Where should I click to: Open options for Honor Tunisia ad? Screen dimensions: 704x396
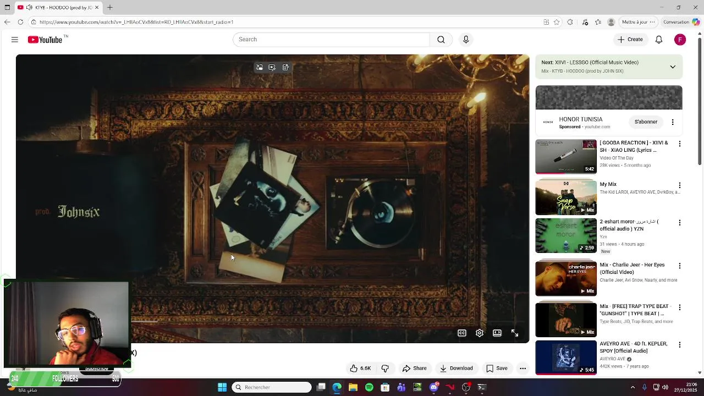tap(673, 122)
